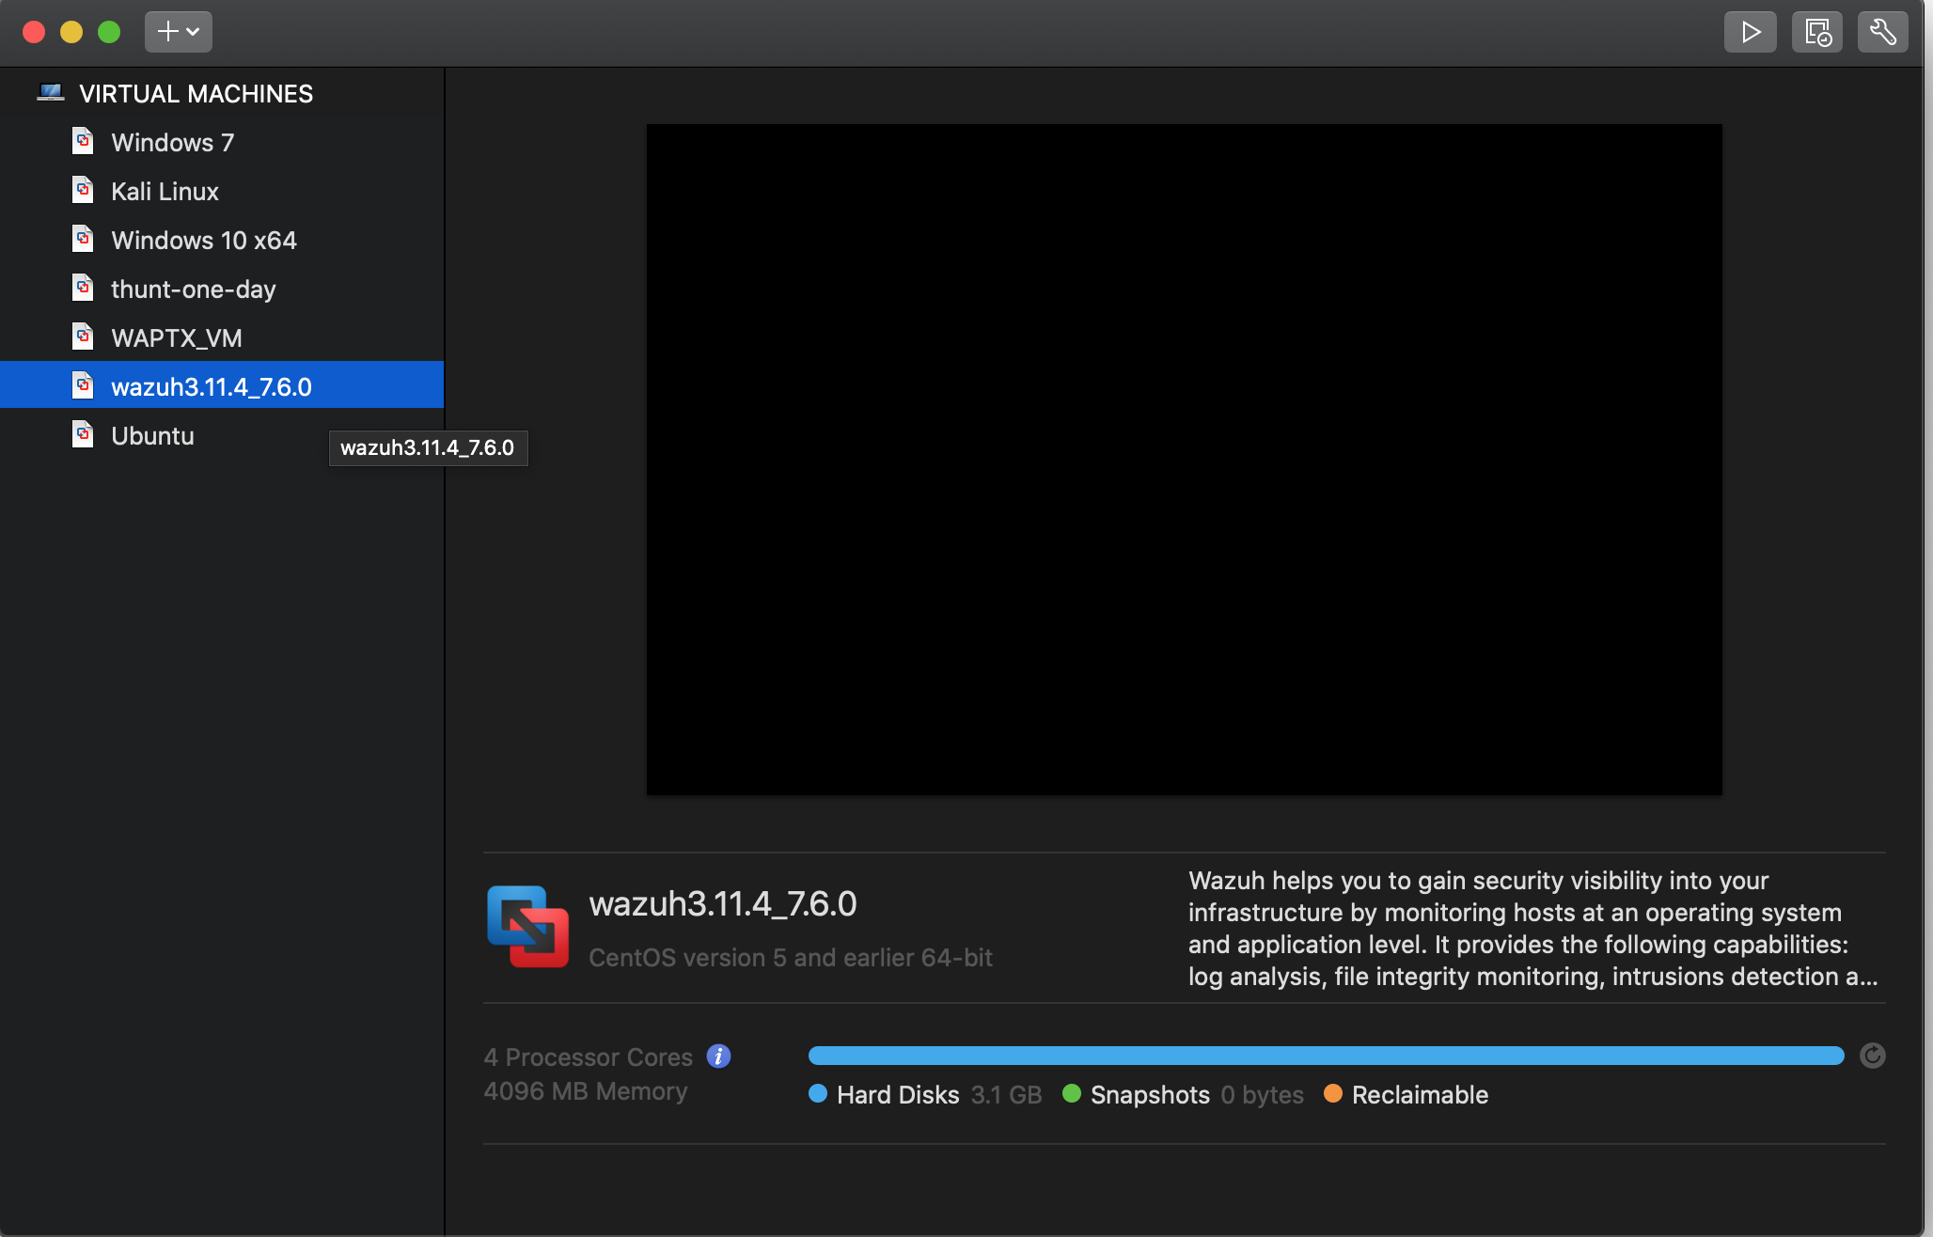
Task: Open the add (+) dropdown menu
Action: 178,32
